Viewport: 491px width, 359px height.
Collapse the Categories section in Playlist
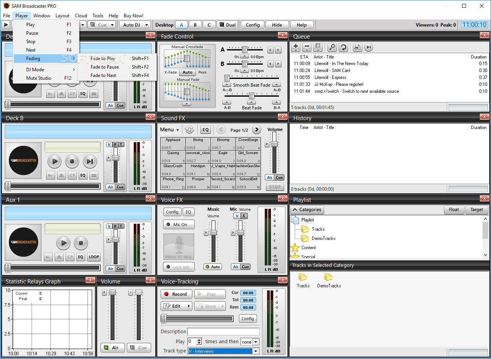(307, 210)
